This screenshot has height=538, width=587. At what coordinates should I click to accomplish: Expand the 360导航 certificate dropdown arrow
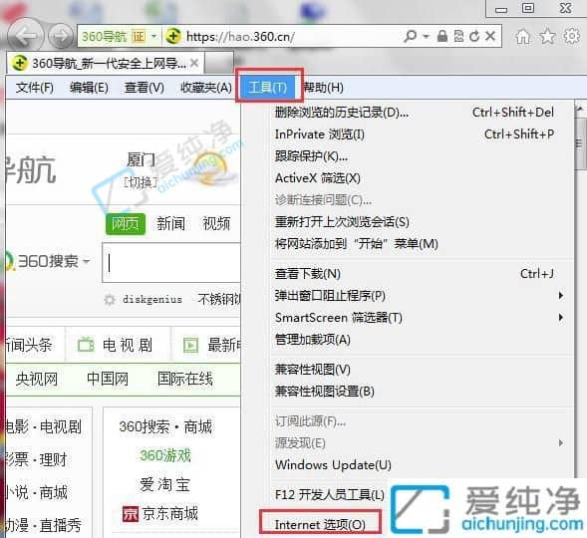[x=153, y=37]
